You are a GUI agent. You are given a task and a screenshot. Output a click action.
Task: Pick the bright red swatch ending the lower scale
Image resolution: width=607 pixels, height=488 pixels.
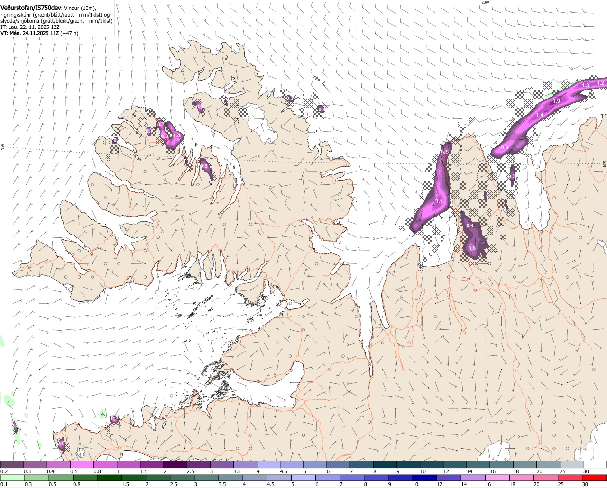coord(595,478)
